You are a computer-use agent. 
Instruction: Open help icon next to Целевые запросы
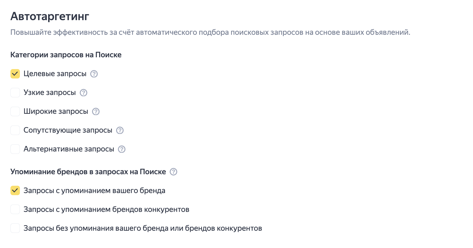pyautogui.click(x=94, y=74)
